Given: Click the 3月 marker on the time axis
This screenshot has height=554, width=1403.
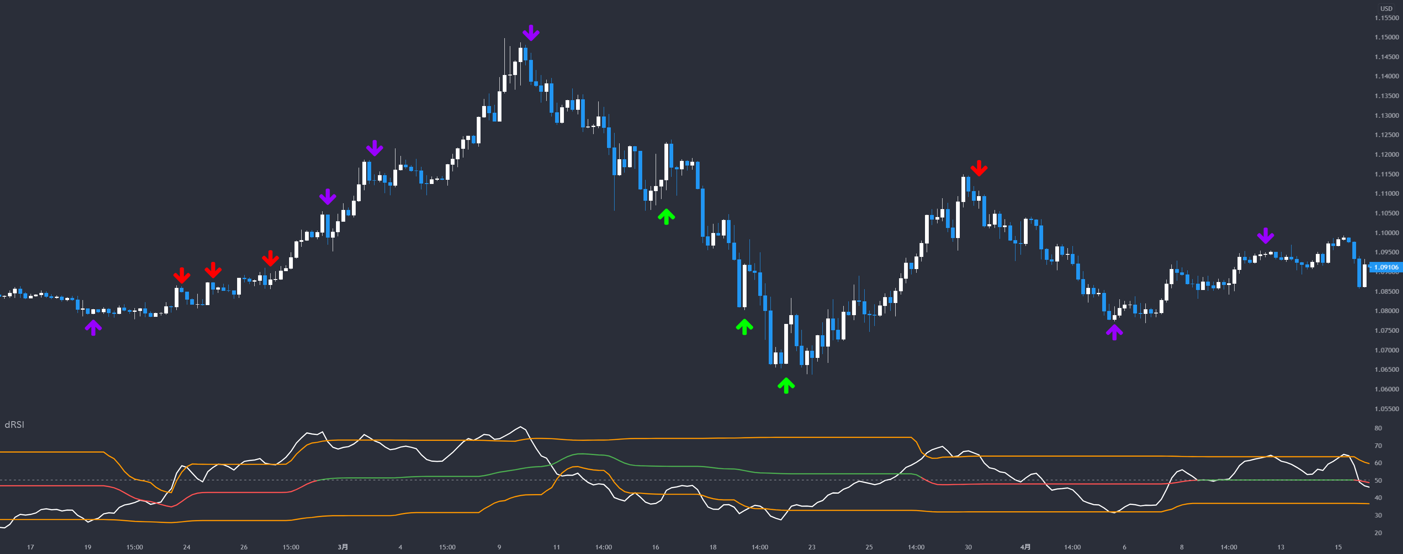Looking at the screenshot, I should click(343, 547).
